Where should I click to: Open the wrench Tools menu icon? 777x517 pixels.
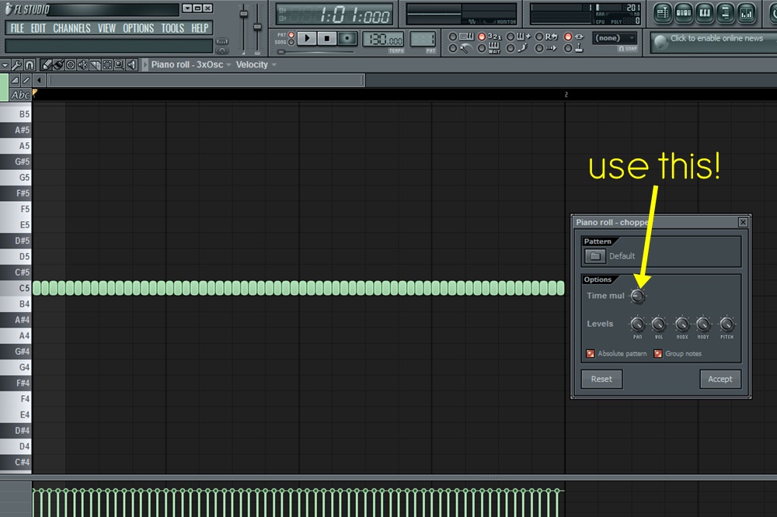(17, 64)
